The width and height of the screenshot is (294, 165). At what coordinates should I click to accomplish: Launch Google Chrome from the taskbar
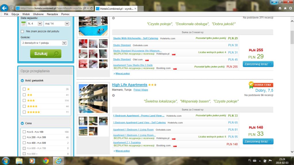tap(46, 161)
